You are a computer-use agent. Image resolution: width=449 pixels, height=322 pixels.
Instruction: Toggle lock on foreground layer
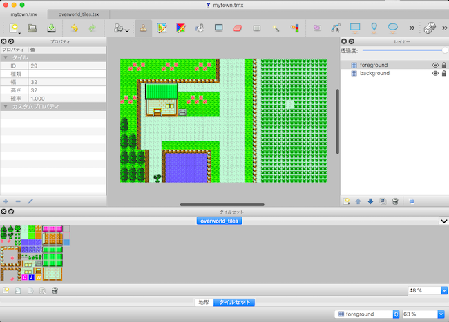coord(444,65)
